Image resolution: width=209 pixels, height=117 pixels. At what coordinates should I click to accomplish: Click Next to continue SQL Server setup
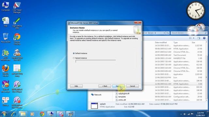tap(119, 86)
